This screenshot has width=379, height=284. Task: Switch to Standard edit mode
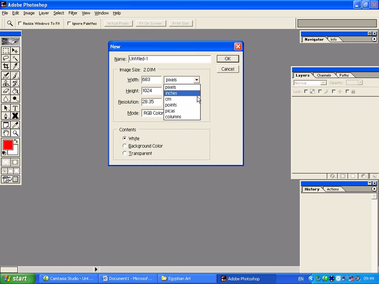(6, 162)
